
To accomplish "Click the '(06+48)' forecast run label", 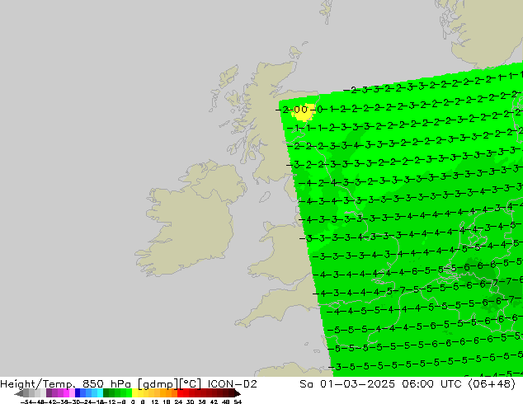I will tap(492, 384).
